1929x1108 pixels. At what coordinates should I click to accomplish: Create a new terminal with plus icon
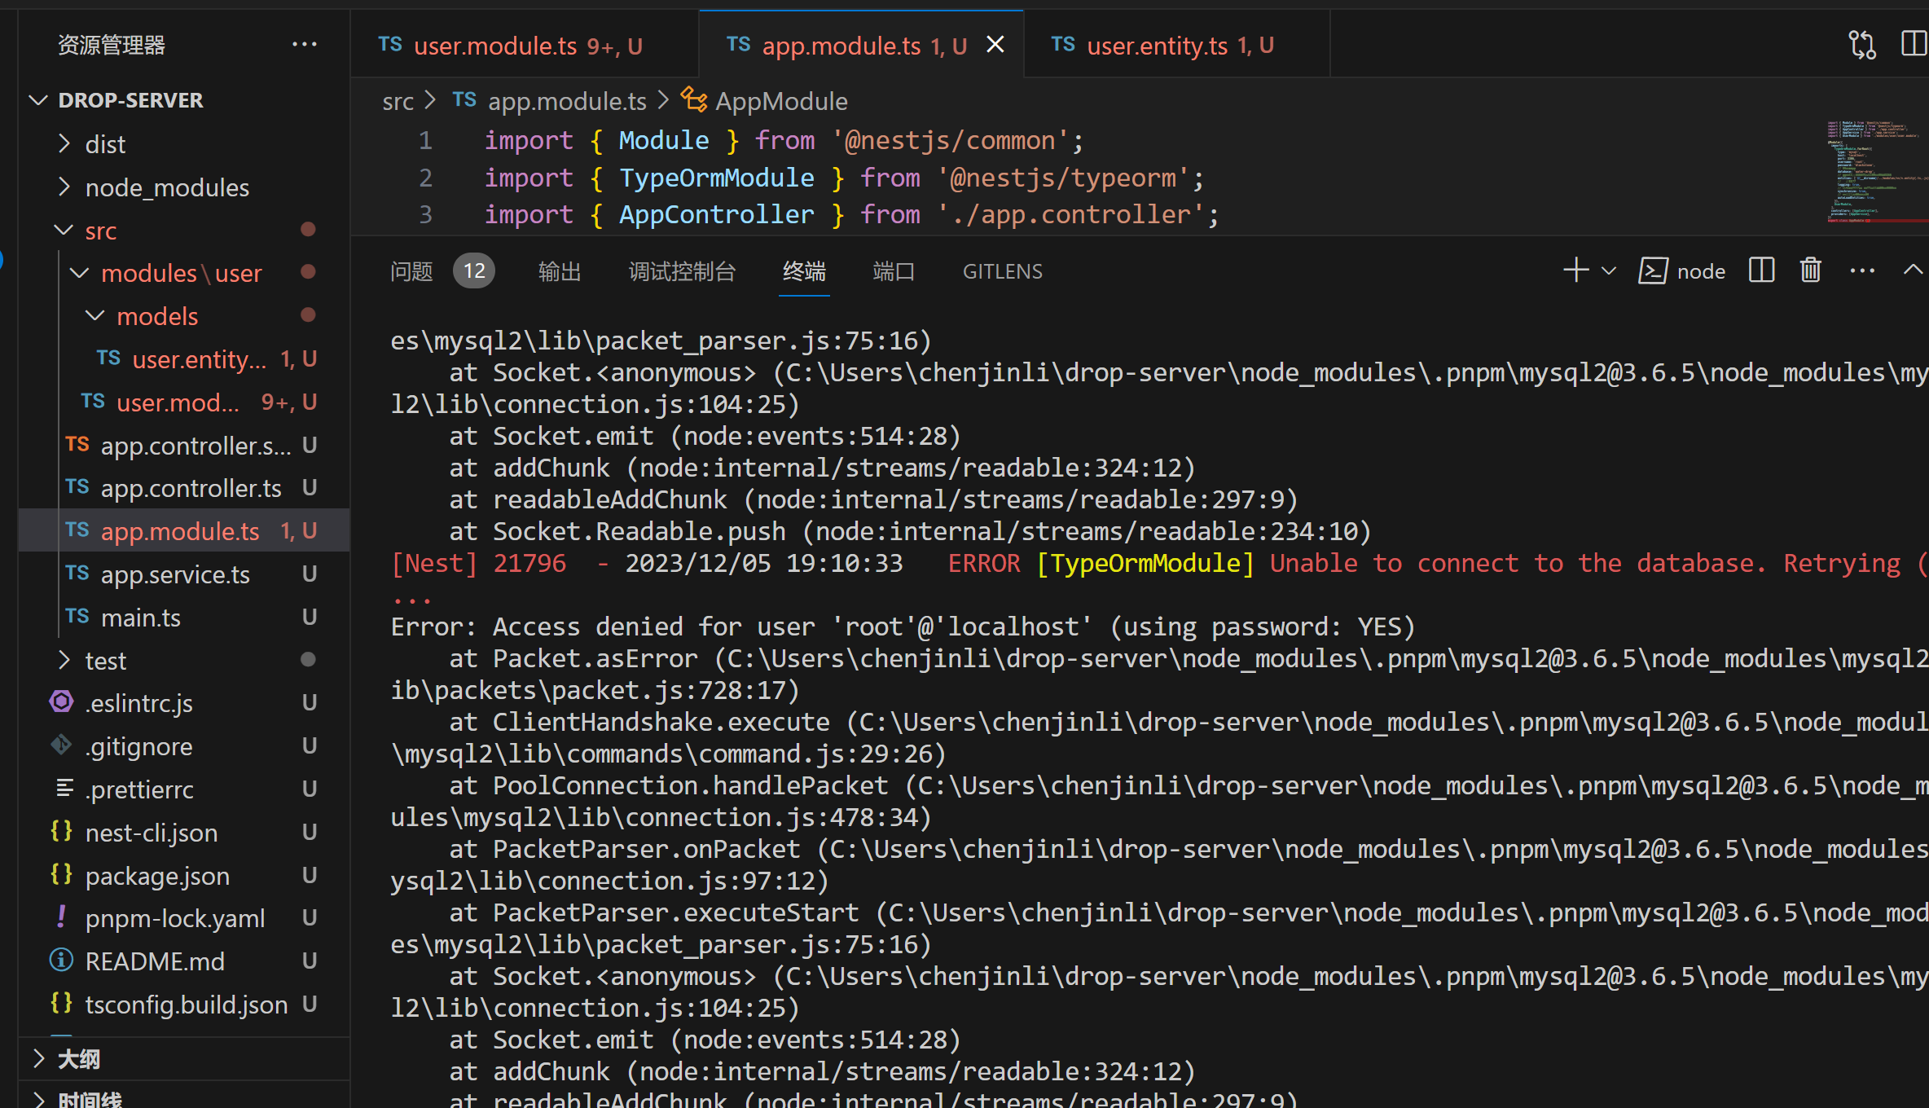(x=1576, y=270)
